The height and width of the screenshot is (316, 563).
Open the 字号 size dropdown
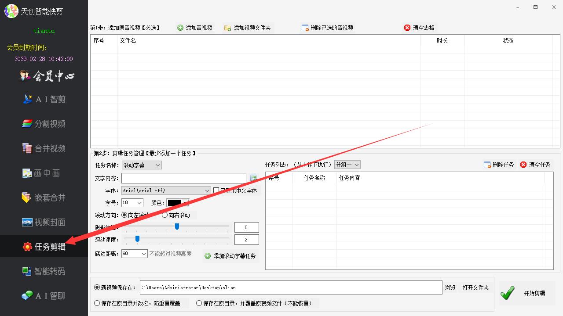(x=132, y=203)
